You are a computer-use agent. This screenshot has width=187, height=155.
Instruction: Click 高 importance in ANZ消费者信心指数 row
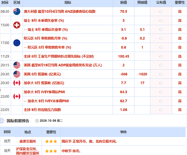(180, 12)
